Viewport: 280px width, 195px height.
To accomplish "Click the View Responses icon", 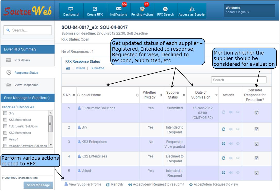I will tap(8, 85).
